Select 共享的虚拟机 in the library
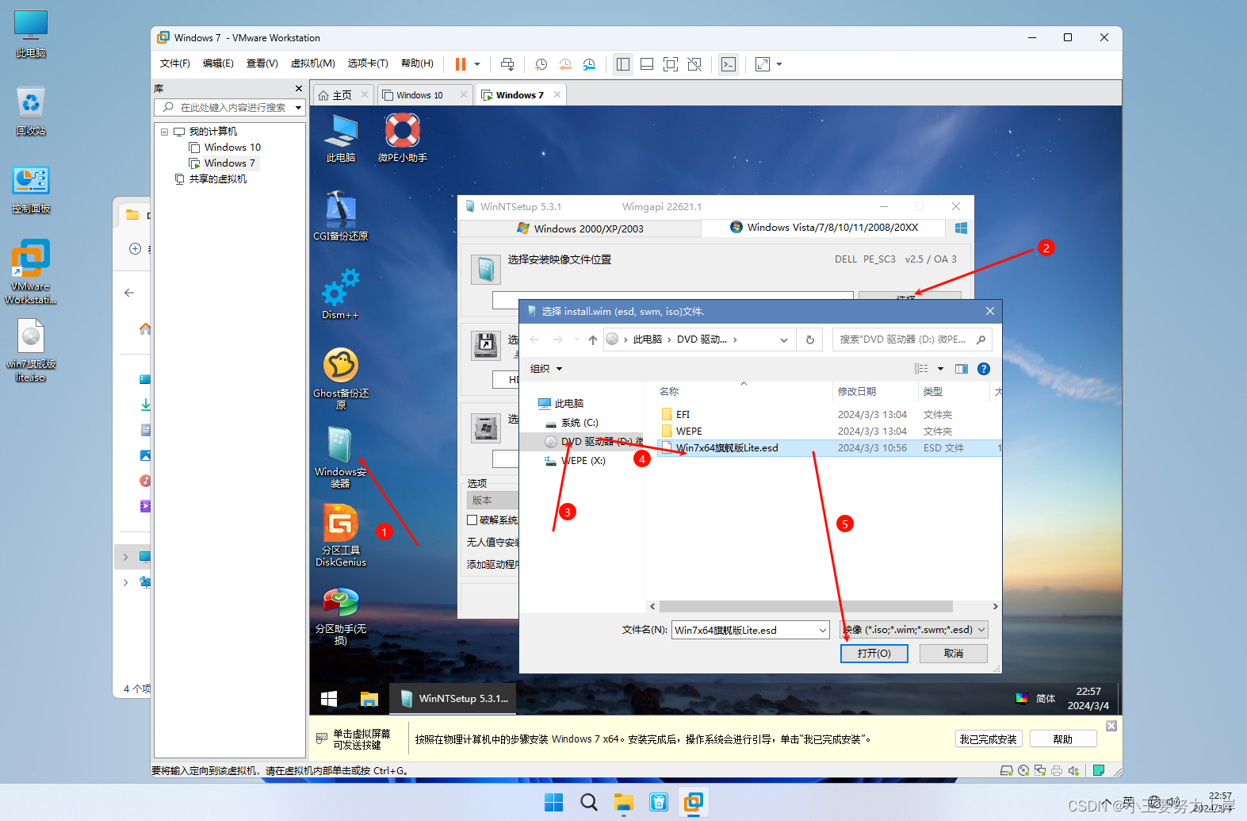The width and height of the screenshot is (1247, 821). 217,179
